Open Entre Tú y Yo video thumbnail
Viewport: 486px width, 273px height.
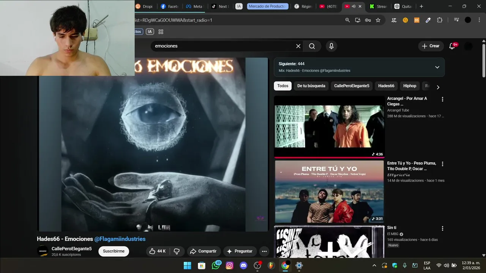click(329, 191)
